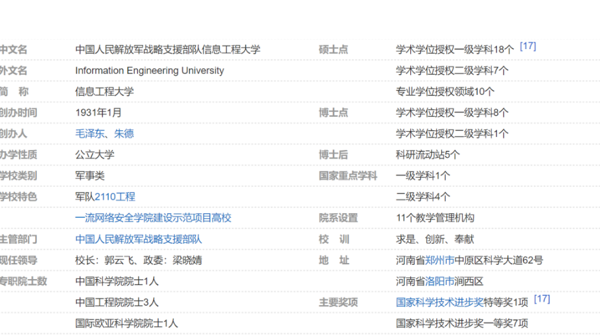The width and height of the screenshot is (600, 336).
Task: Click the text 二级学科4个
Action: pos(423,197)
